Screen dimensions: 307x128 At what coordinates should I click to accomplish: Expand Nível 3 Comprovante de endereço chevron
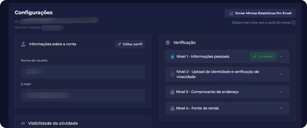pos(281,92)
